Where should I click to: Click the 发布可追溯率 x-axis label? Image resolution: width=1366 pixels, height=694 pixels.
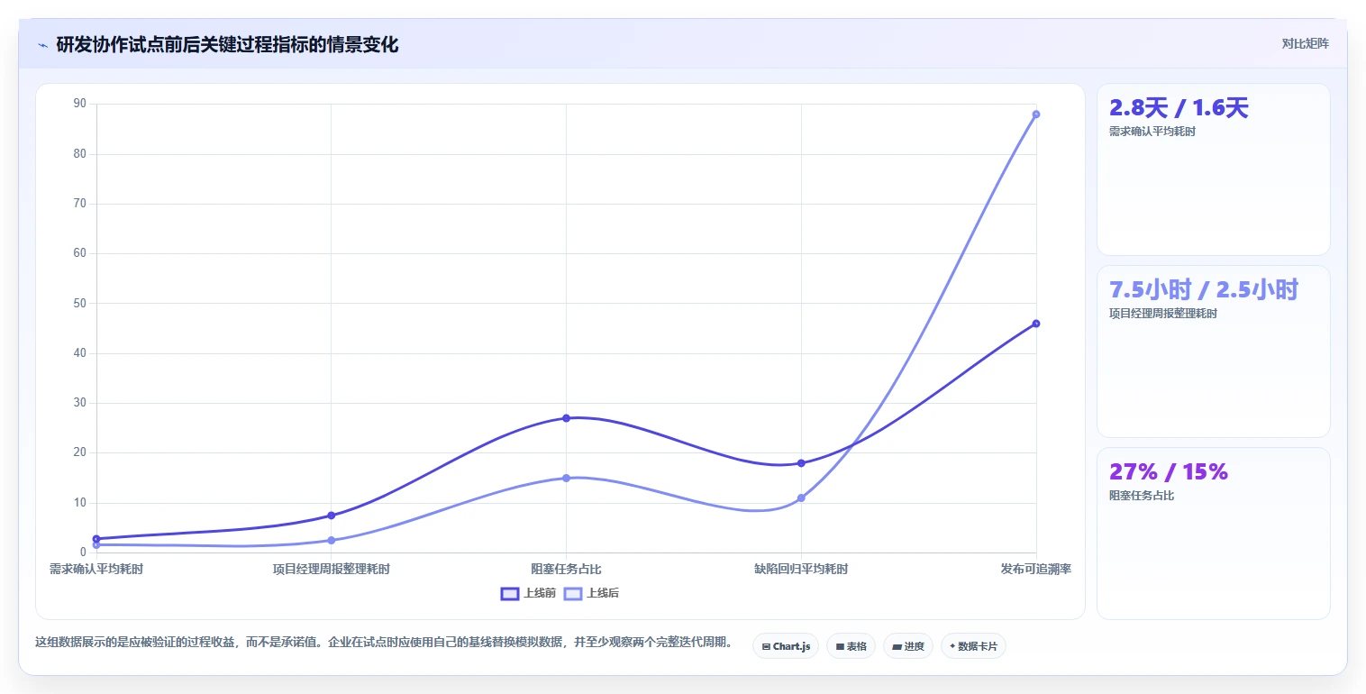click(x=1036, y=570)
